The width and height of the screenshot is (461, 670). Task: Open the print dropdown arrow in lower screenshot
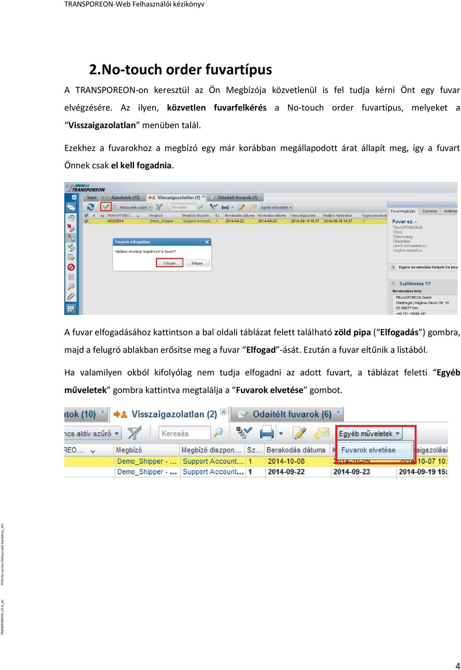(281, 433)
